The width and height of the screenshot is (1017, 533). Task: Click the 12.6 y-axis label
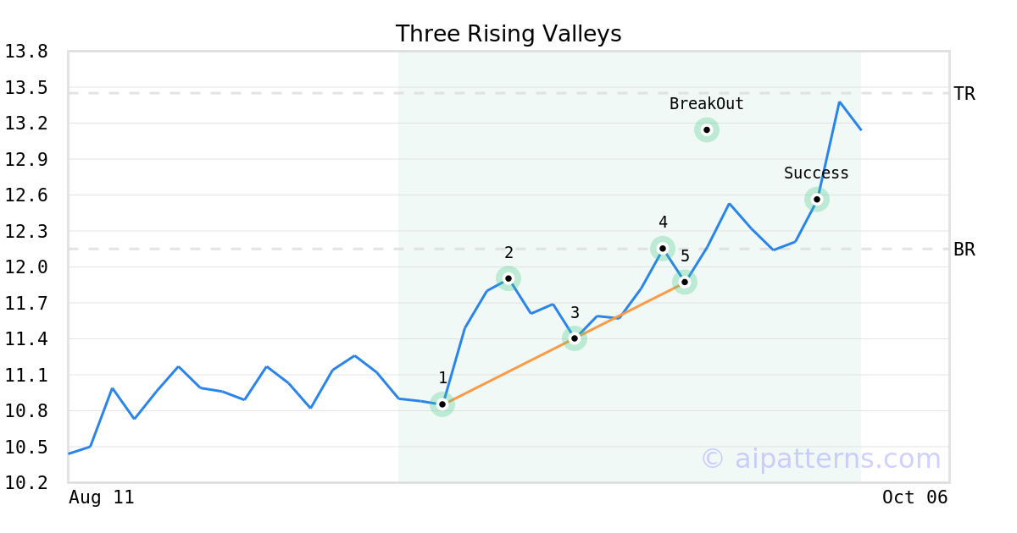pos(26,195)
